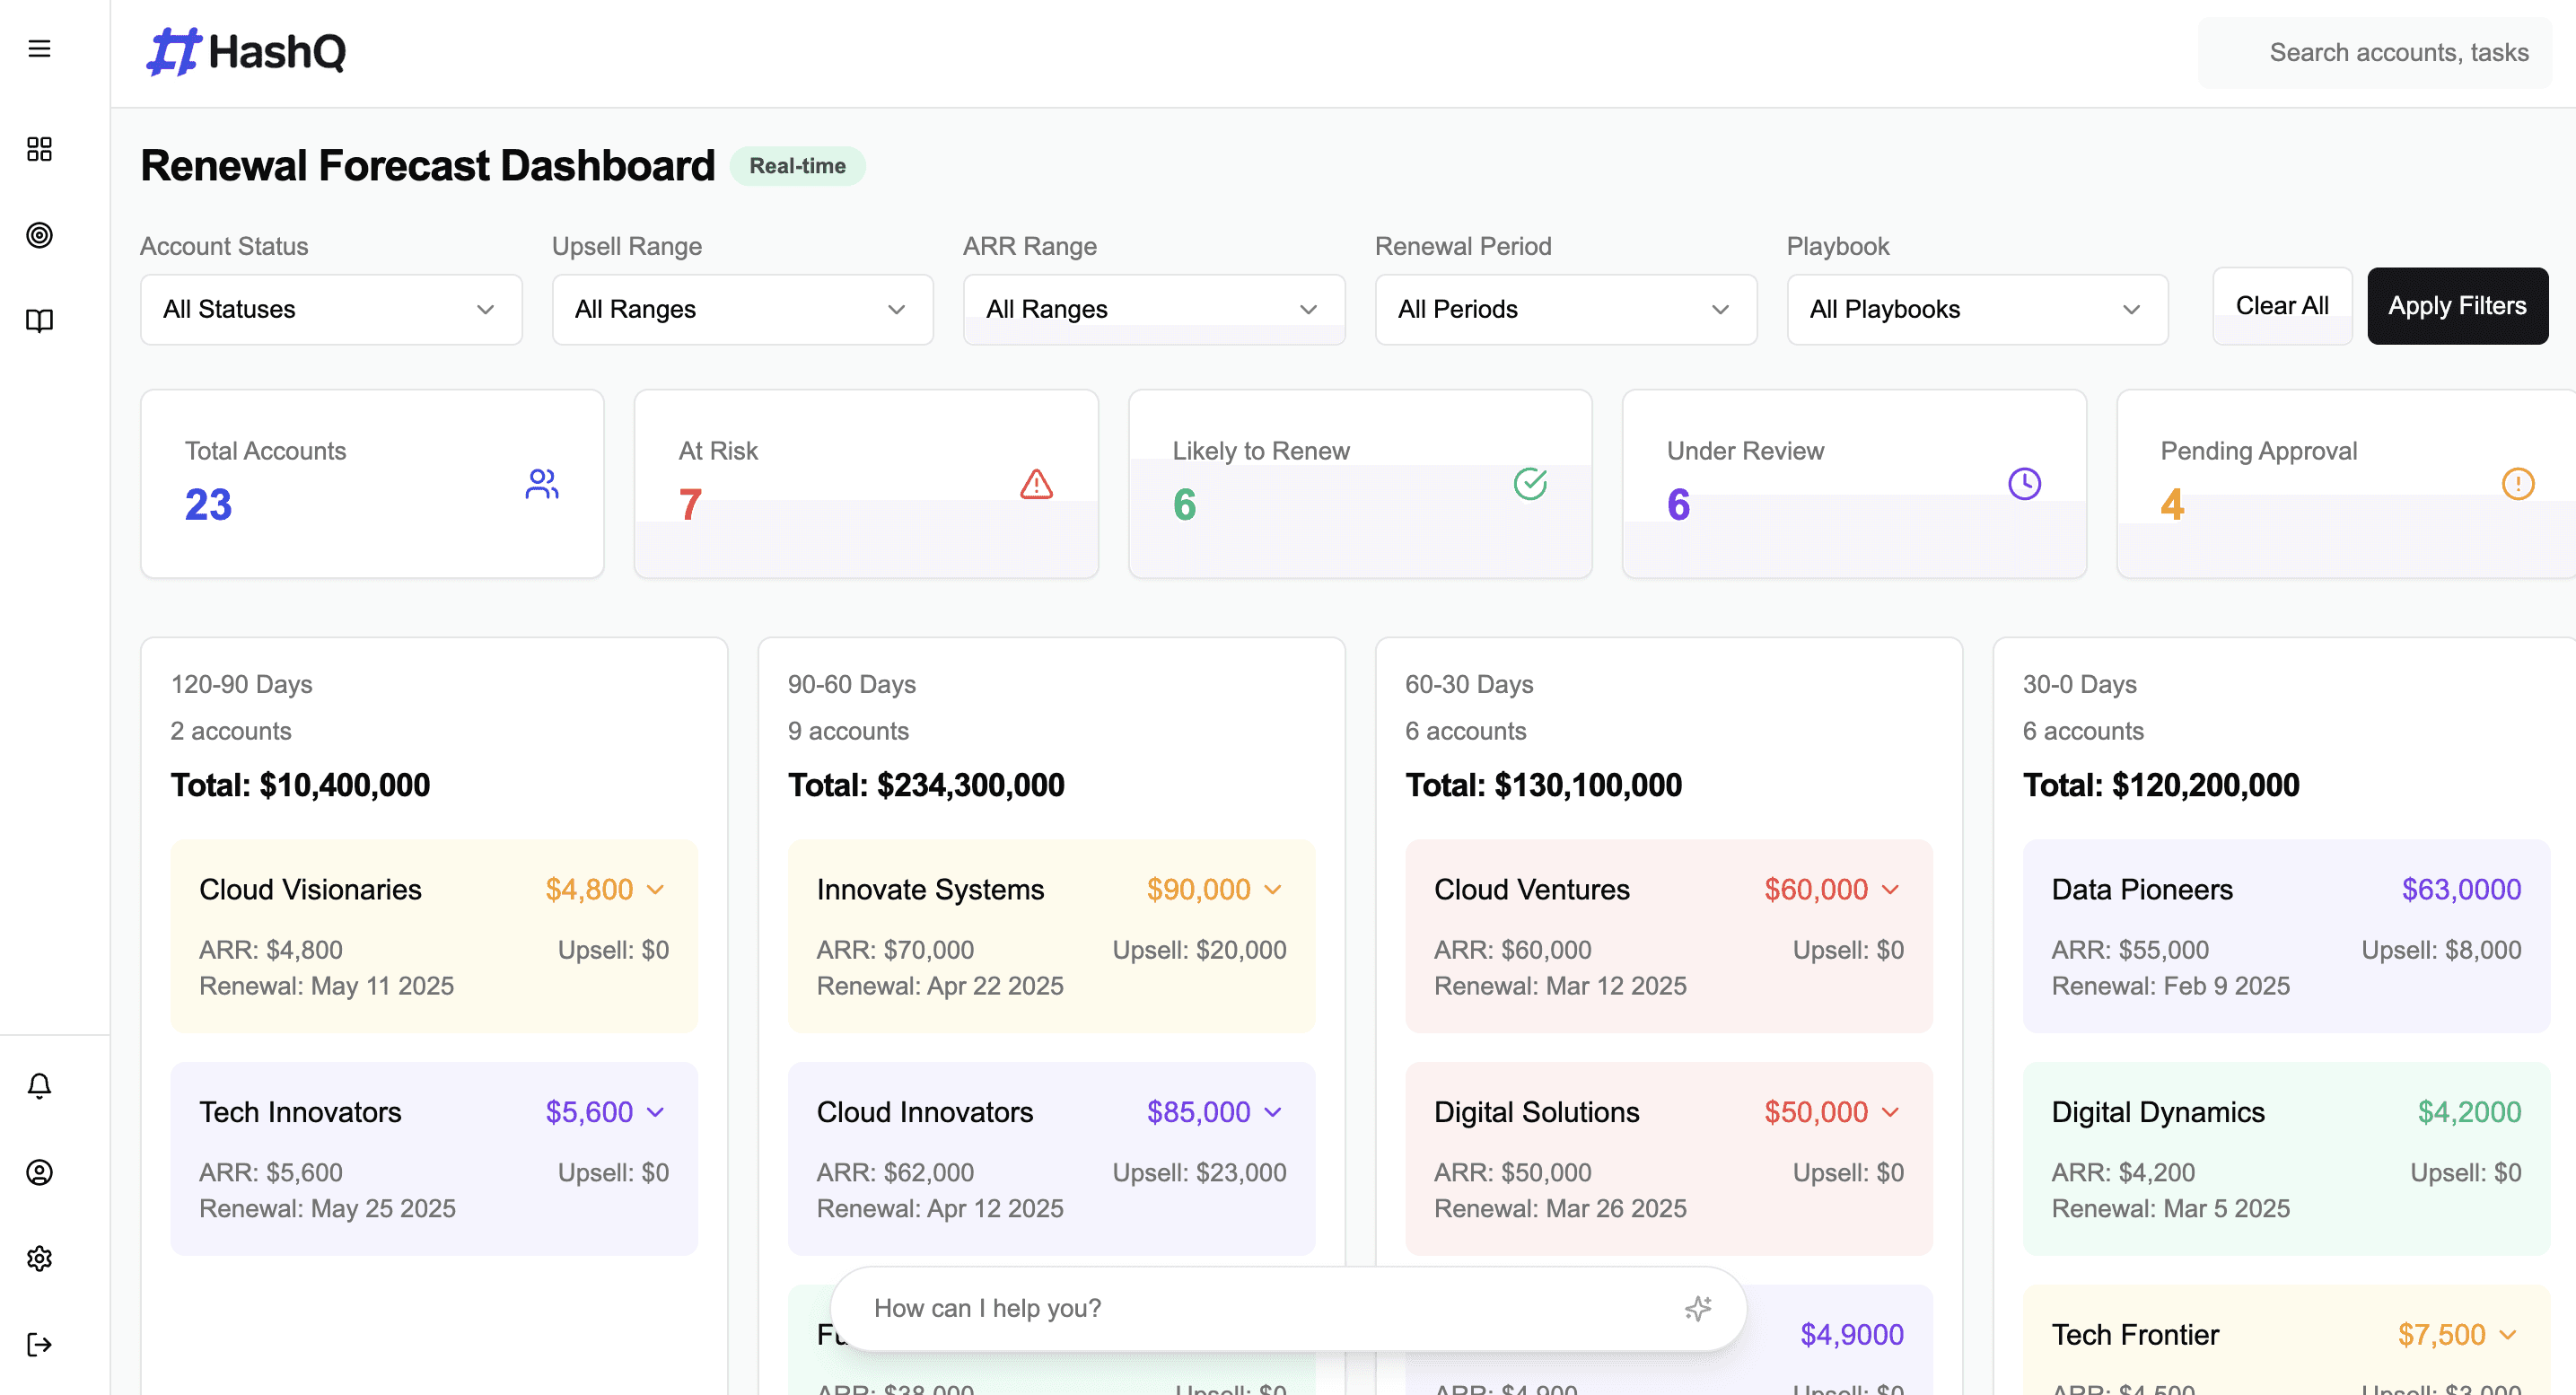Expand Cloud Ventures card chevron
The height and width of the screenshot is (1395, 2576).
click(x=1890, y=889)
